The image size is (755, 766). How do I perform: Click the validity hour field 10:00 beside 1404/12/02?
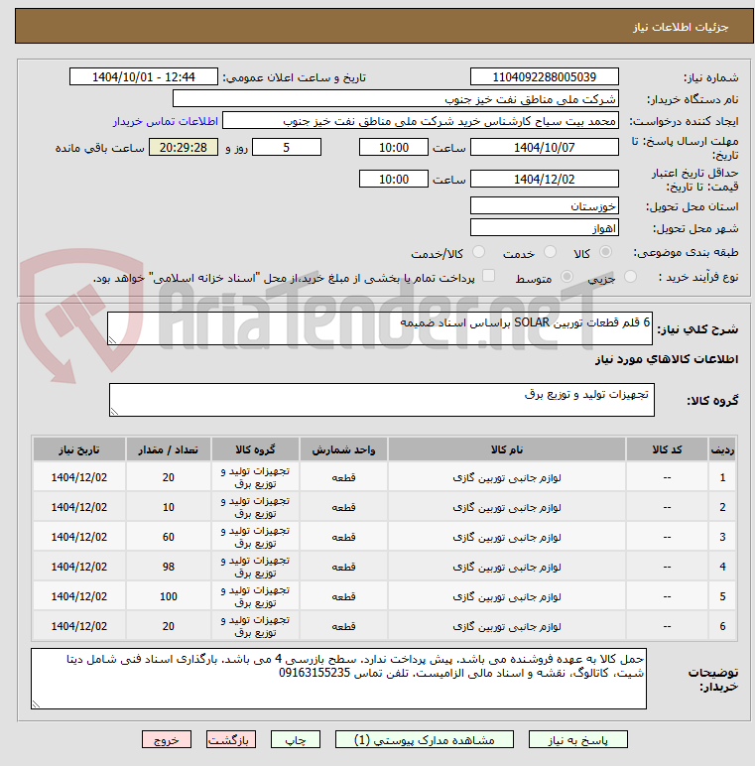tap(394, 180)
